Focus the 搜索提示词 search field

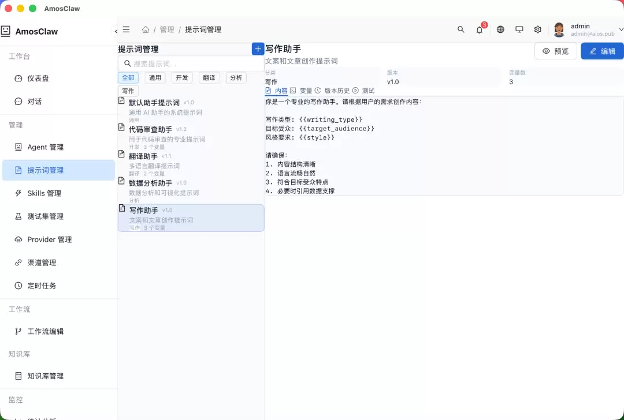tap(191, 63)
